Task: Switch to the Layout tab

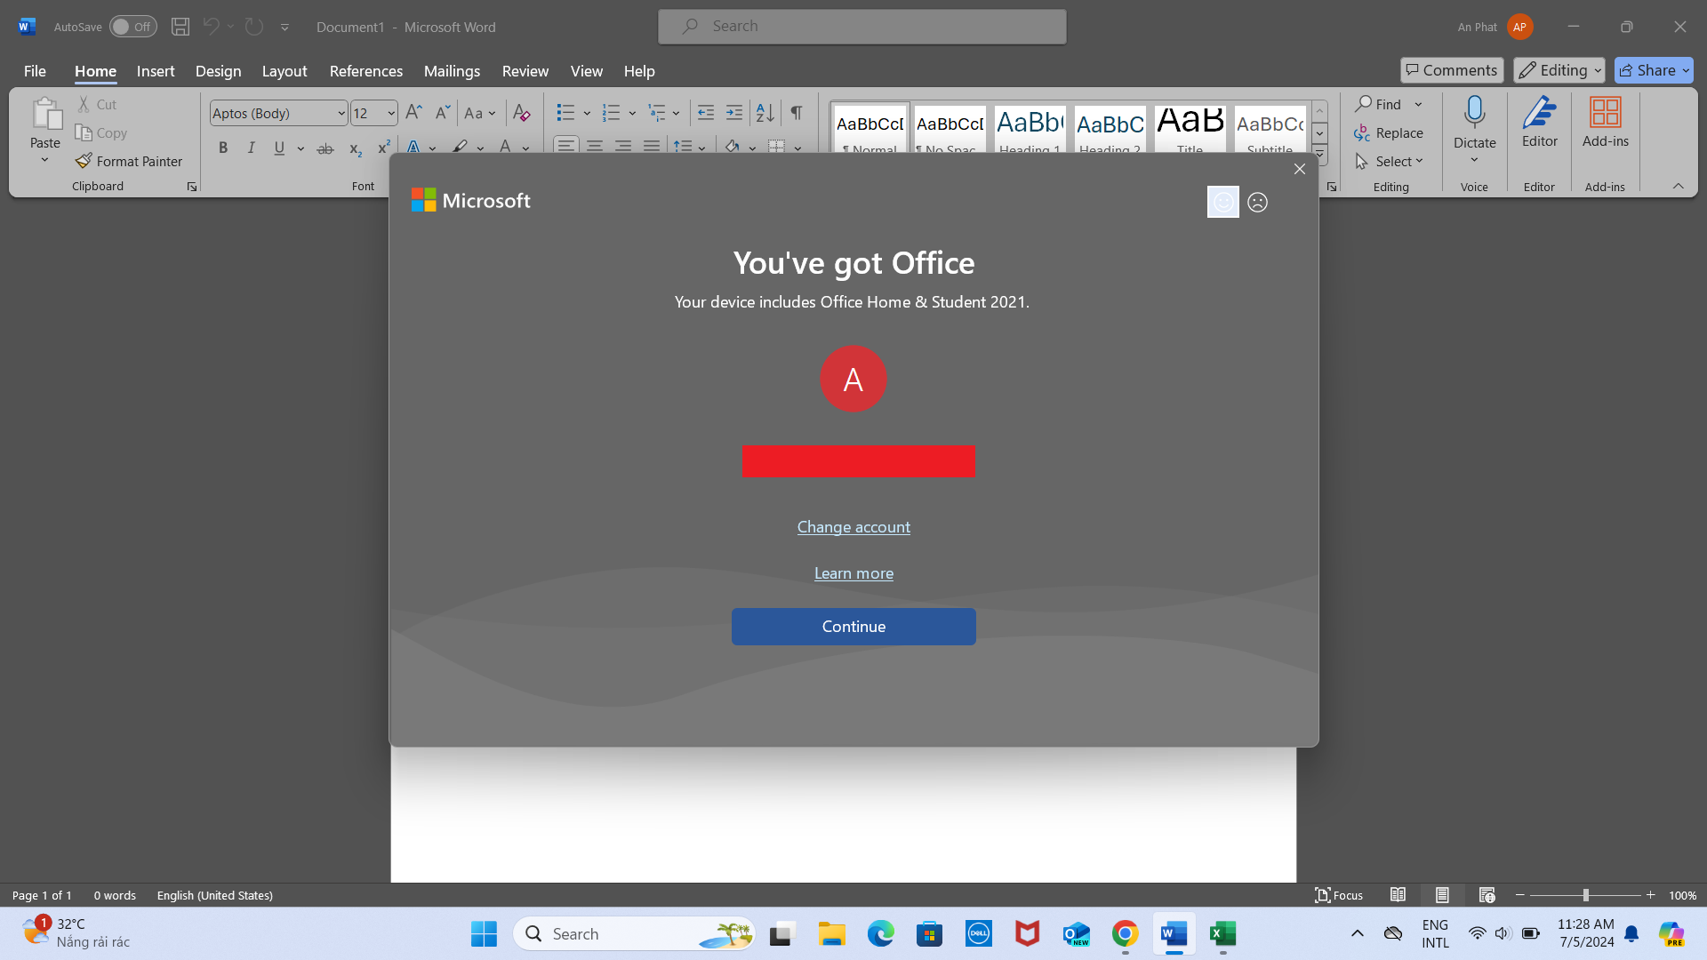Action: click(284, 70)
